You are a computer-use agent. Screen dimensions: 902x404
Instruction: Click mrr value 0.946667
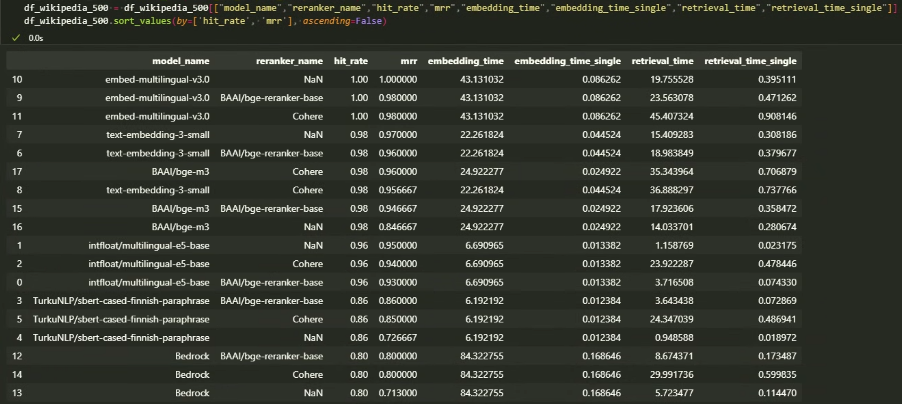(x=398, y=209)
